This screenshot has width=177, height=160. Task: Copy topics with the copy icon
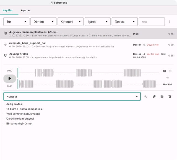coord(154,96)
